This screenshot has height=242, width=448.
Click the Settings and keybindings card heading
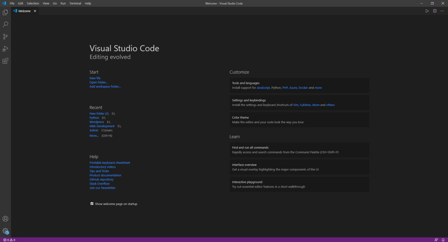[x=249, y=100]
